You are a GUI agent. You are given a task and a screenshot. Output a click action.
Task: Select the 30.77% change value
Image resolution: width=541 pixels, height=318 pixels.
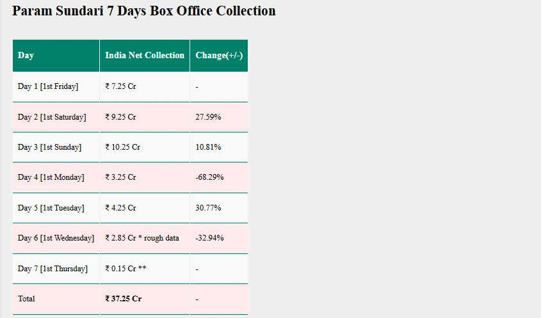point(208,208)
